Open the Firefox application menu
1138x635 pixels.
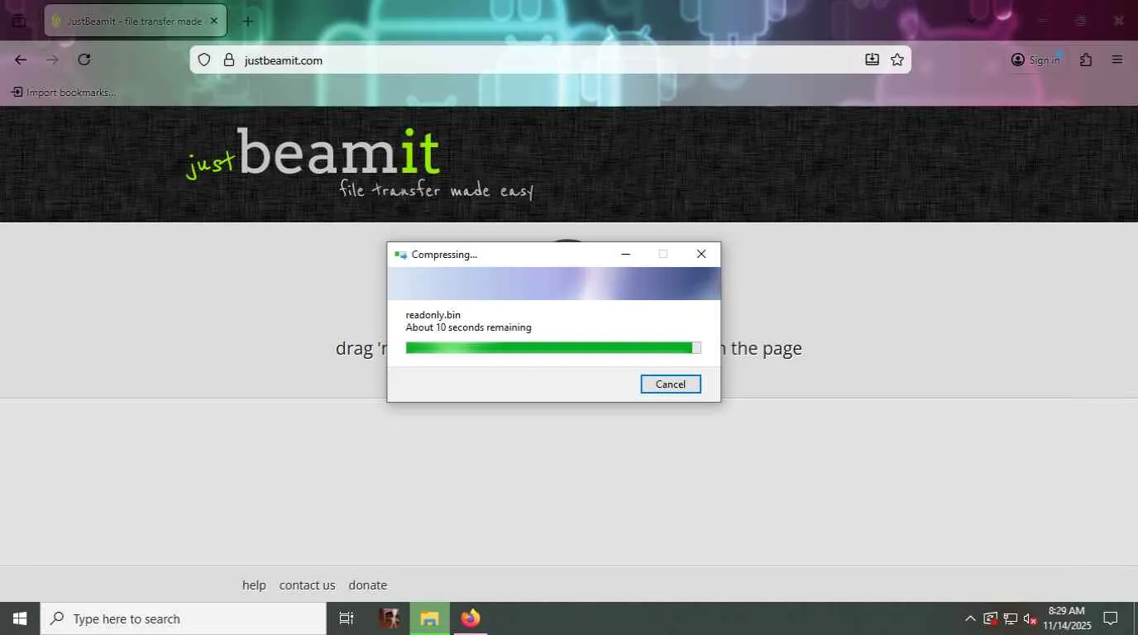click(x=1117, y=60)
